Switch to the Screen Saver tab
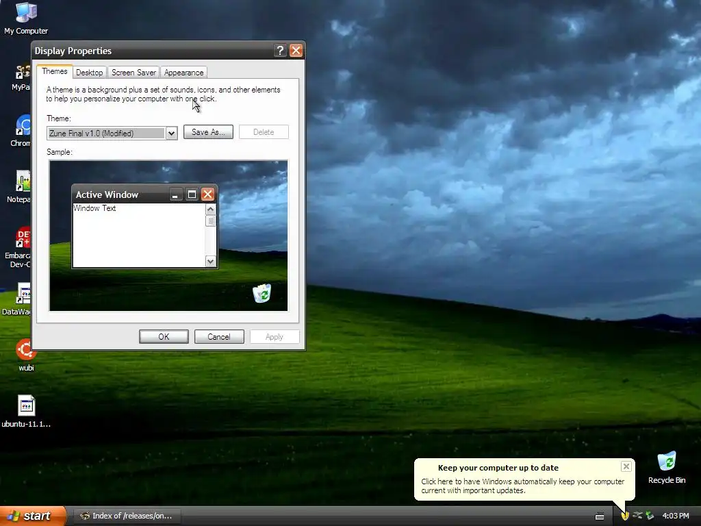701x526 pixels. point(133,73)
